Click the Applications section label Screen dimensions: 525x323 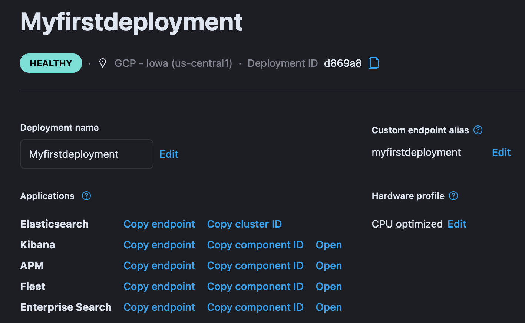click(x=47, y=196)
